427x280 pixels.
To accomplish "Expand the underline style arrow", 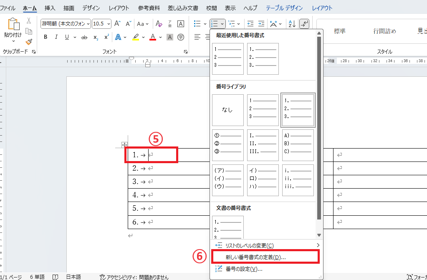I will pos(75,37).
